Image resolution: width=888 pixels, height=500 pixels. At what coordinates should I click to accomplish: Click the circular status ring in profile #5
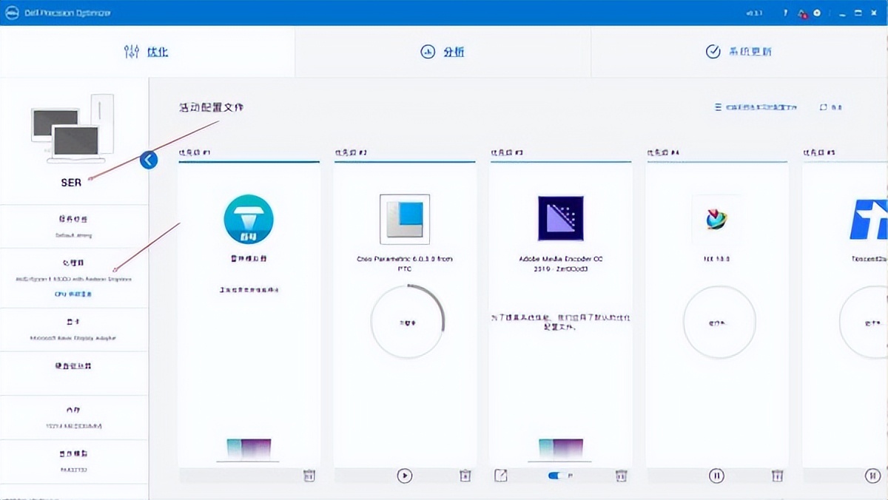click(x=864, y=322)
